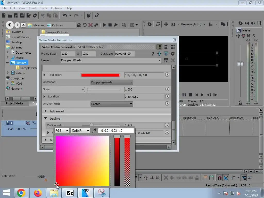This screenshot has width=264, height=198.
Task: Open the Project Properties gear icon
Action: coord(35,15)
